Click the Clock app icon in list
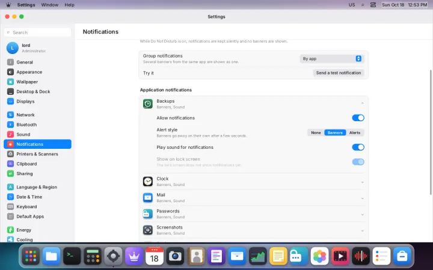The width and height of the screenshot is (433, 270). click(x=148, y=182)
